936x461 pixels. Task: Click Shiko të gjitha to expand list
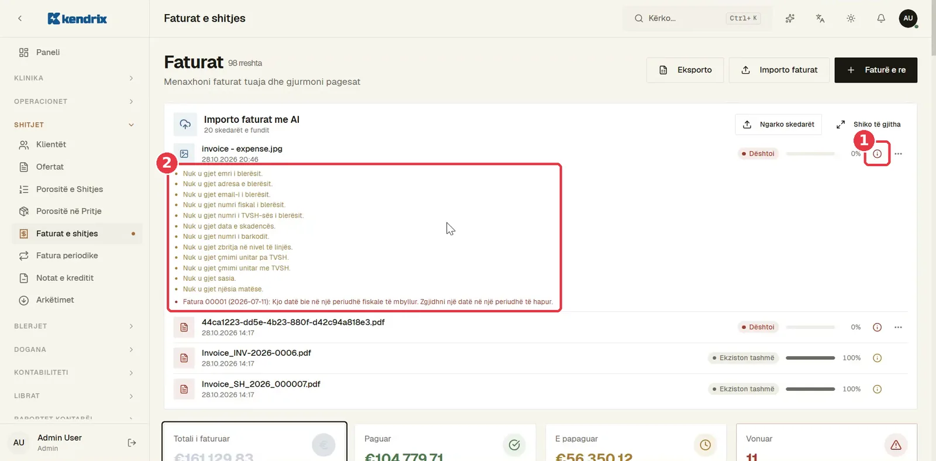pyautogui.click(x=868, y=124)
